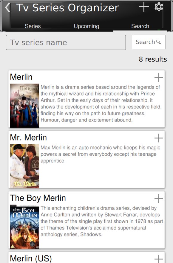173x263 pixels.
Task: Click the Mr. Merlin title
Action: pyautogui.click(x=28, y=137)
